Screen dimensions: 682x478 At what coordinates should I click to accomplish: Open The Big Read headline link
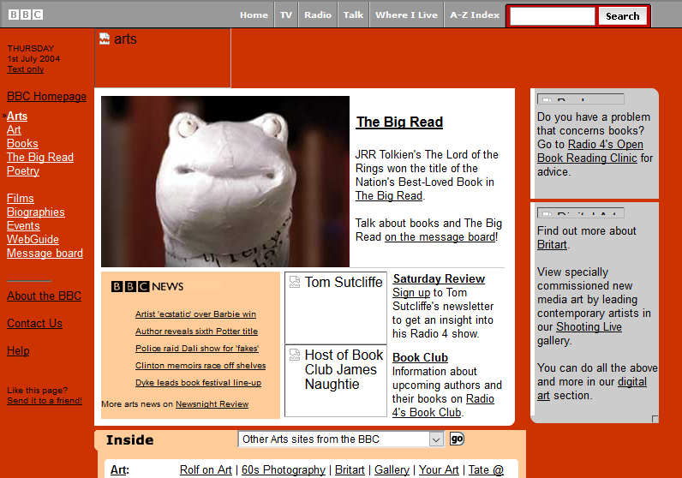coord(400,122)
